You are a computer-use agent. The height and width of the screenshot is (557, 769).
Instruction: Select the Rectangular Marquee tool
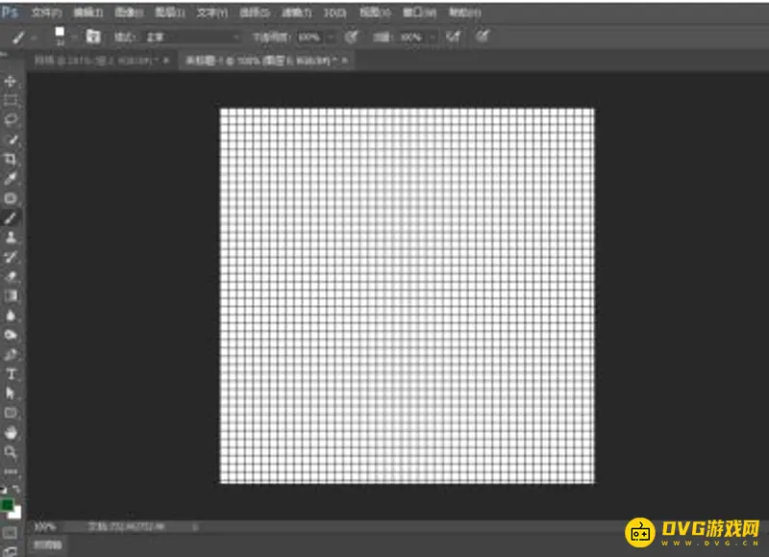[11, 100]
